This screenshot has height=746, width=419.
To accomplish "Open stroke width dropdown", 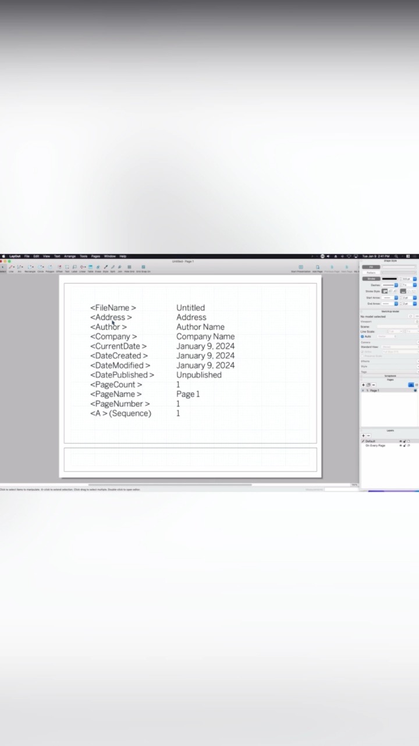I will coord(415,279).
